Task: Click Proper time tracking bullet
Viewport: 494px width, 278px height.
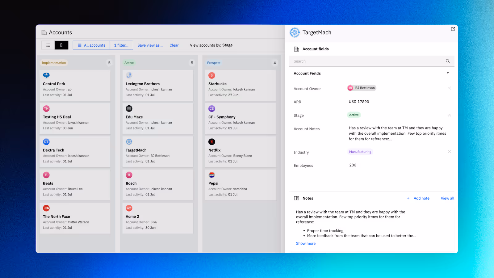Action: (325, 231)
